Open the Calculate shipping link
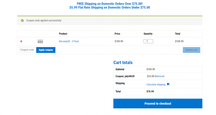The height and width of the screenshot is (115, 216). pos(156,84)
